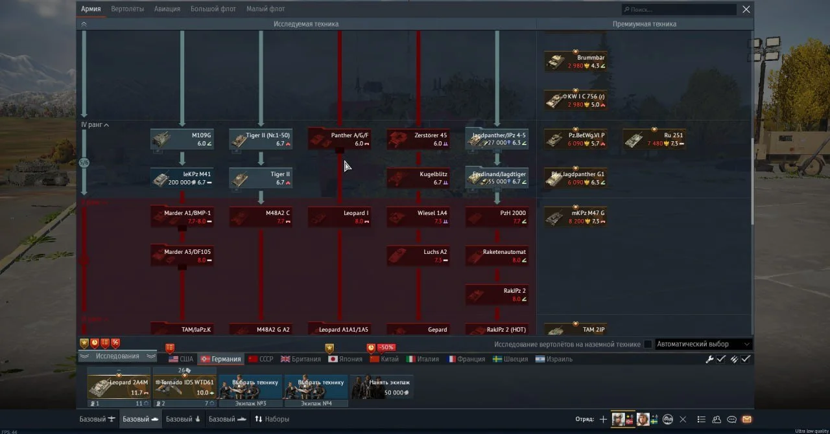The height and width of the screenshot is (434, 830).
Task: Select the Tornado IDS WTD61 crew slot
Action: (x=184, y=387)
